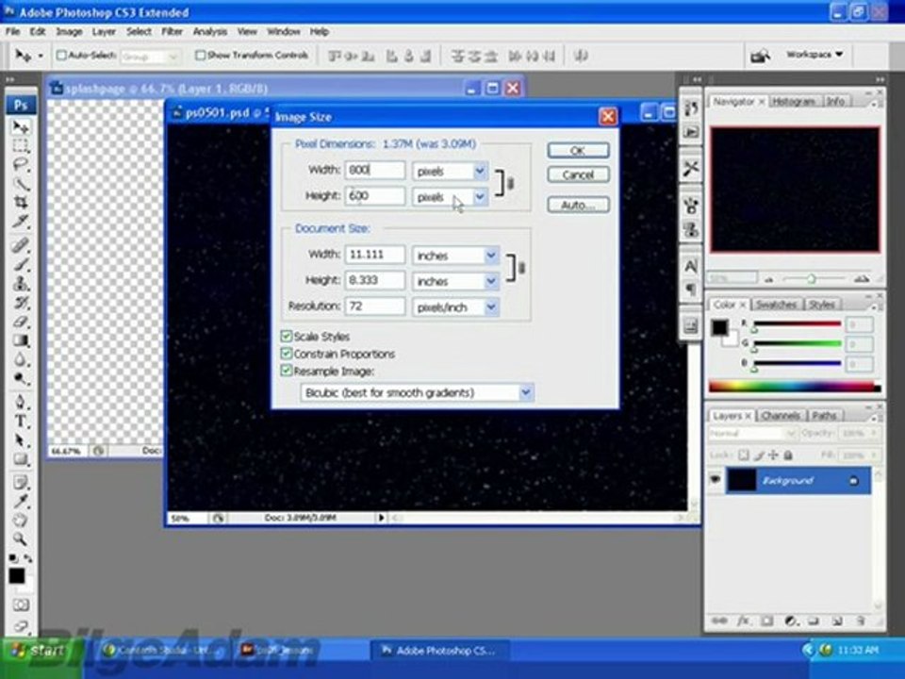
Task: Open the Workspace dropdown
Action: click(x=814, y=55)
